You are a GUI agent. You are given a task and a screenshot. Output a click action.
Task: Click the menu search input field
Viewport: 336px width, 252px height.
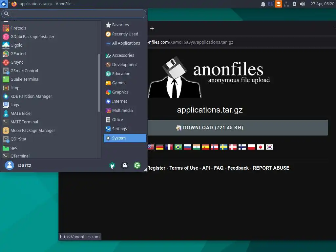[74, 14]
